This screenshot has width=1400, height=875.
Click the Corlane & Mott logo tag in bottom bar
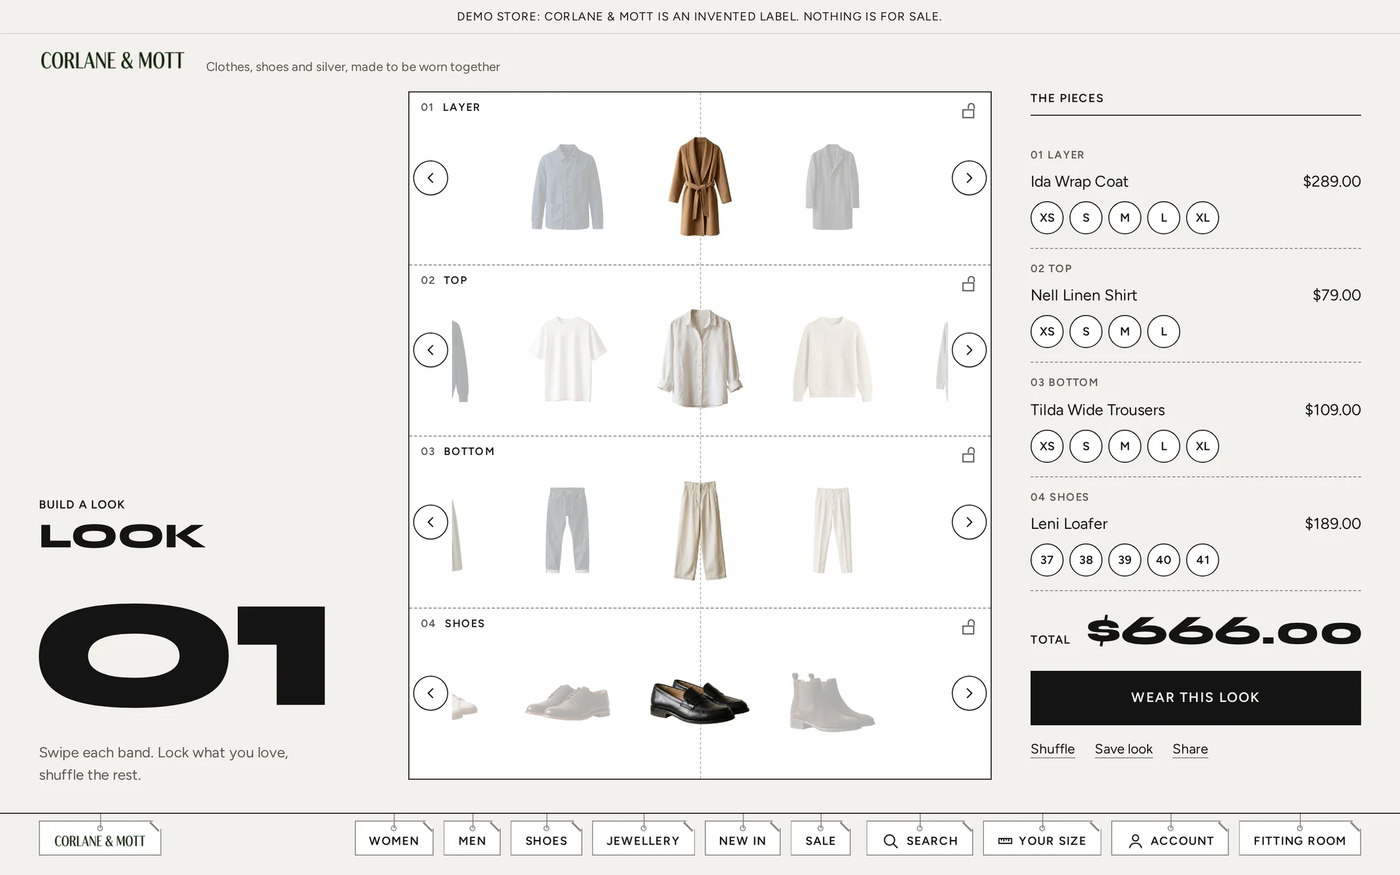[x=100, y=839]
